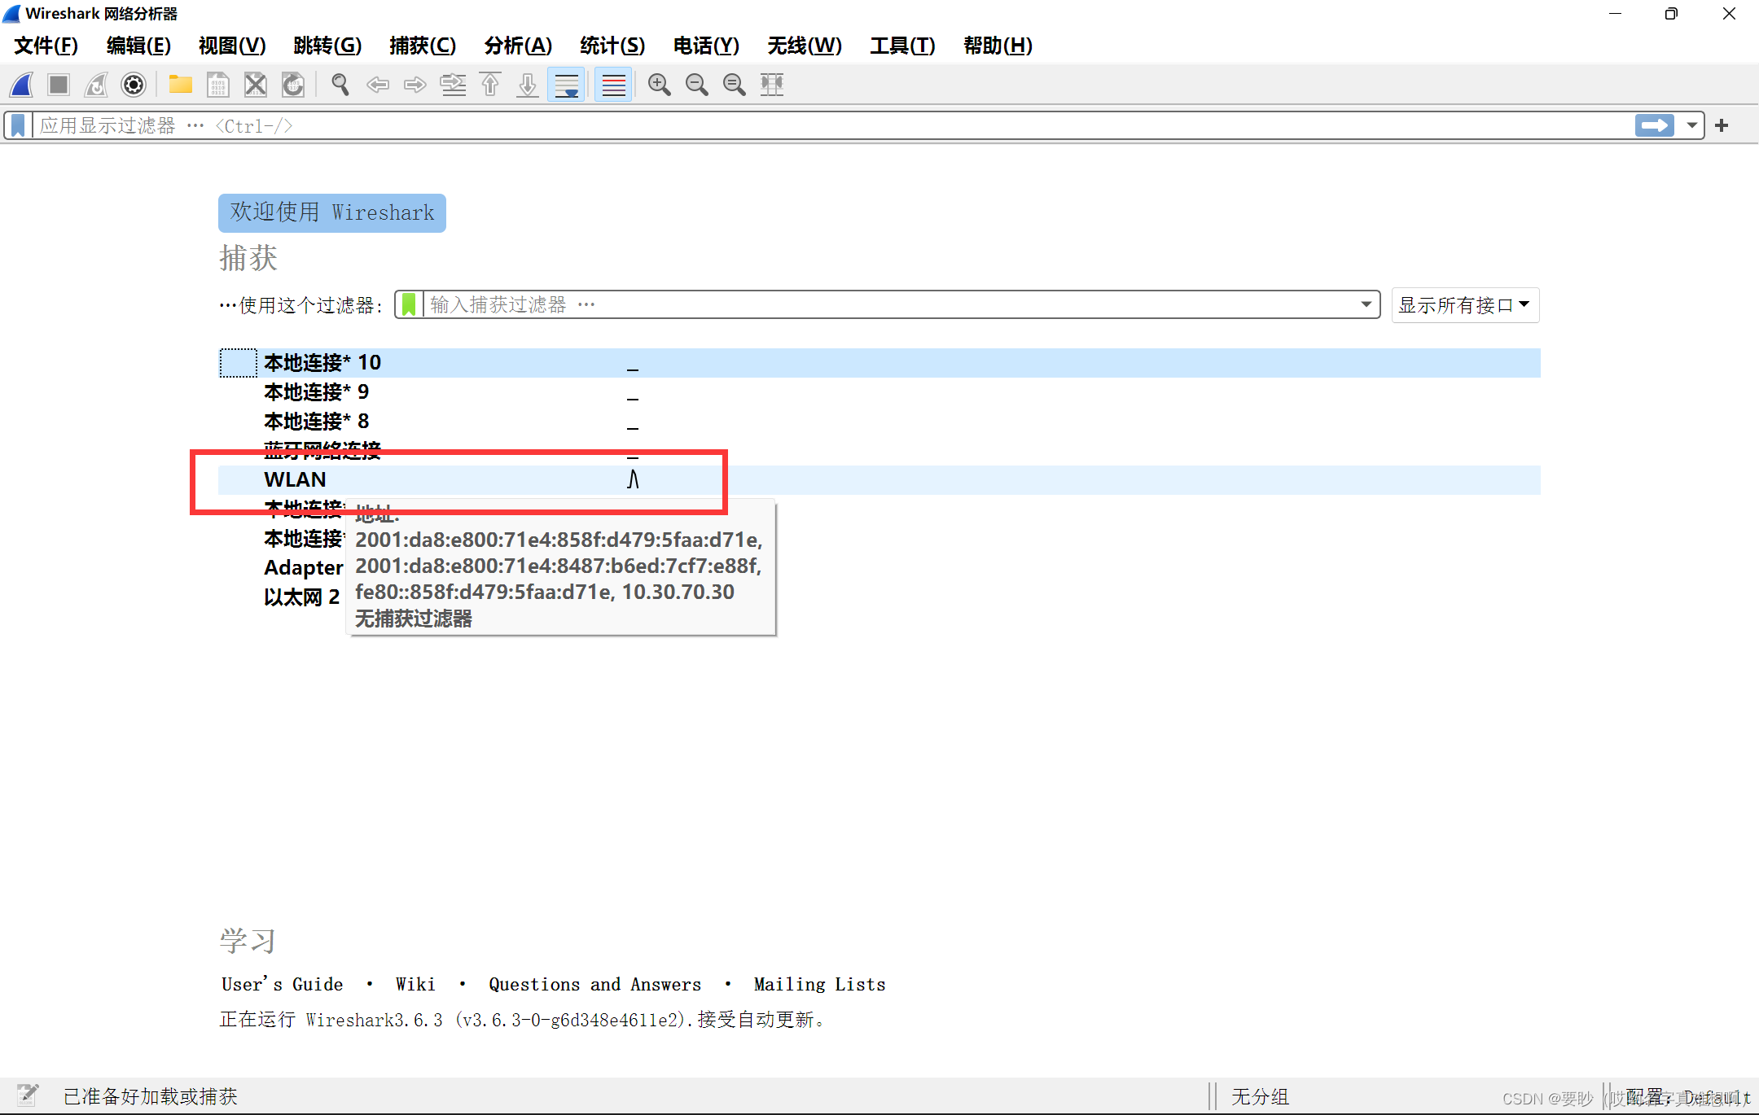
Task: Click the zoom in magnifier icon
Action: click(x=659, y=85)
